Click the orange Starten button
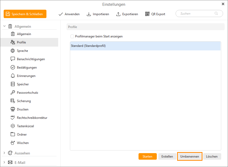Viewport: 228px width, 167px height. [x=147, y=157]
